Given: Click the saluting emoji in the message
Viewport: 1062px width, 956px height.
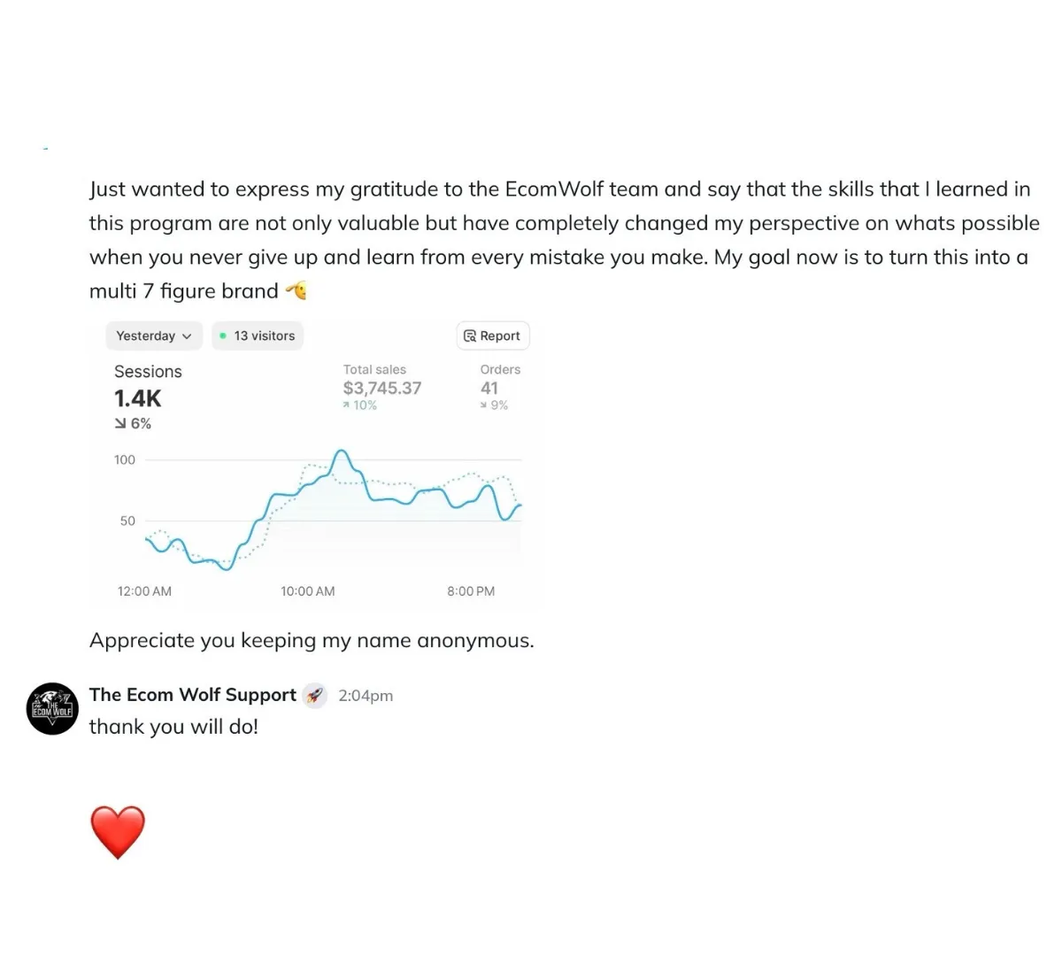Looking at the screenshot, I should tap(296, 289).
